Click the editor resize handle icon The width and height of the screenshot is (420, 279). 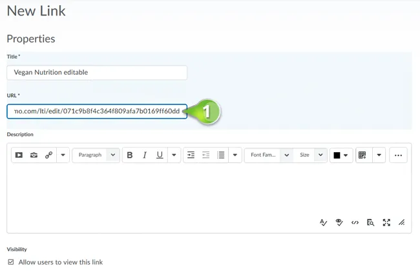click(x=401, y=222)
